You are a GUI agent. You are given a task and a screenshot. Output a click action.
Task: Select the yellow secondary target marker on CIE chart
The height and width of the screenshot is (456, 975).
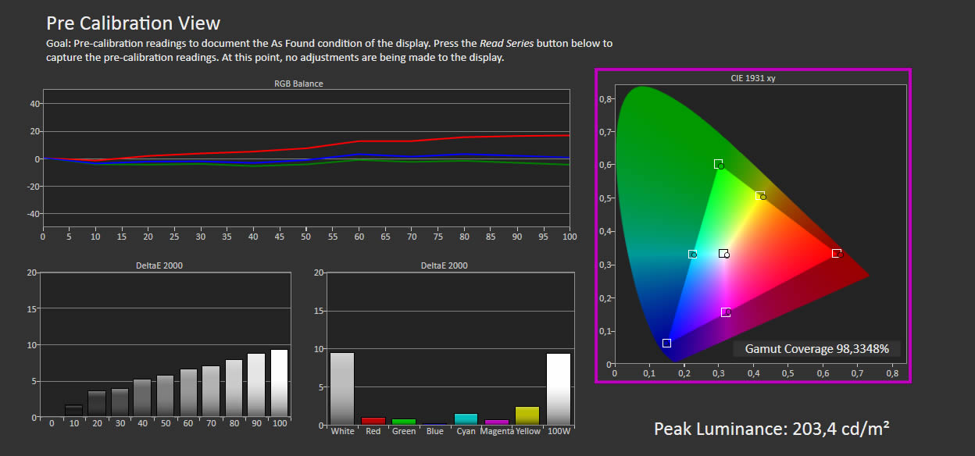pos(759,195)
